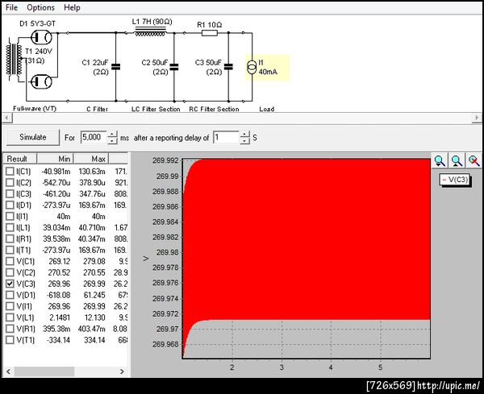Screen dimensions: 484x394
Task: Click the Full-wave (VT) label
Action: pyautogui.click(x=34, y=109)
